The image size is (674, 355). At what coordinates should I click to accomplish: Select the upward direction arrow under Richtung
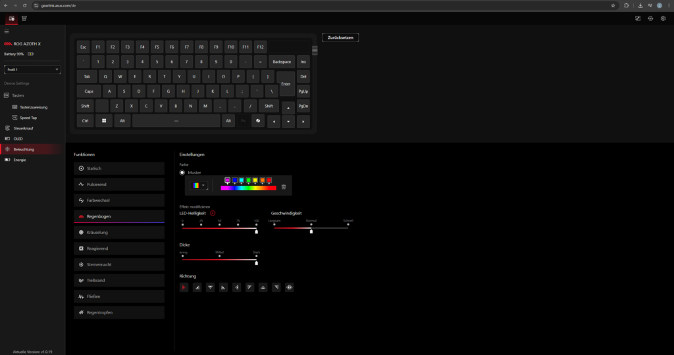click(x=263, y=287)
